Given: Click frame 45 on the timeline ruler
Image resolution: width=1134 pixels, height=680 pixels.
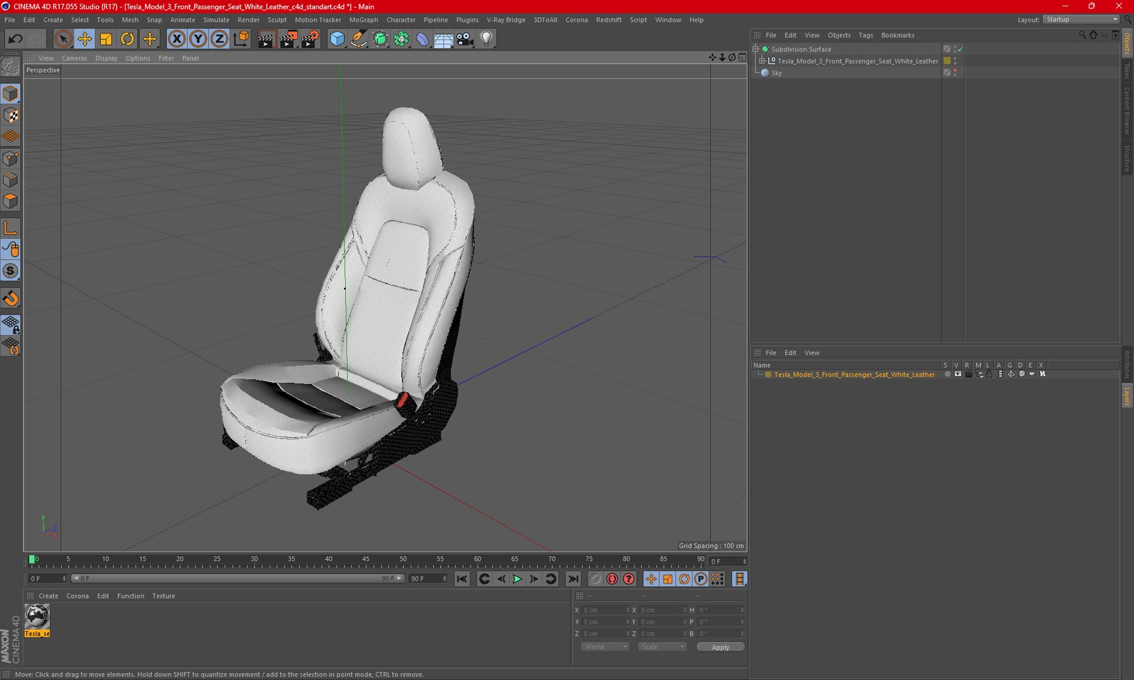Looking at the screenshot, I should tap(365, 559).
